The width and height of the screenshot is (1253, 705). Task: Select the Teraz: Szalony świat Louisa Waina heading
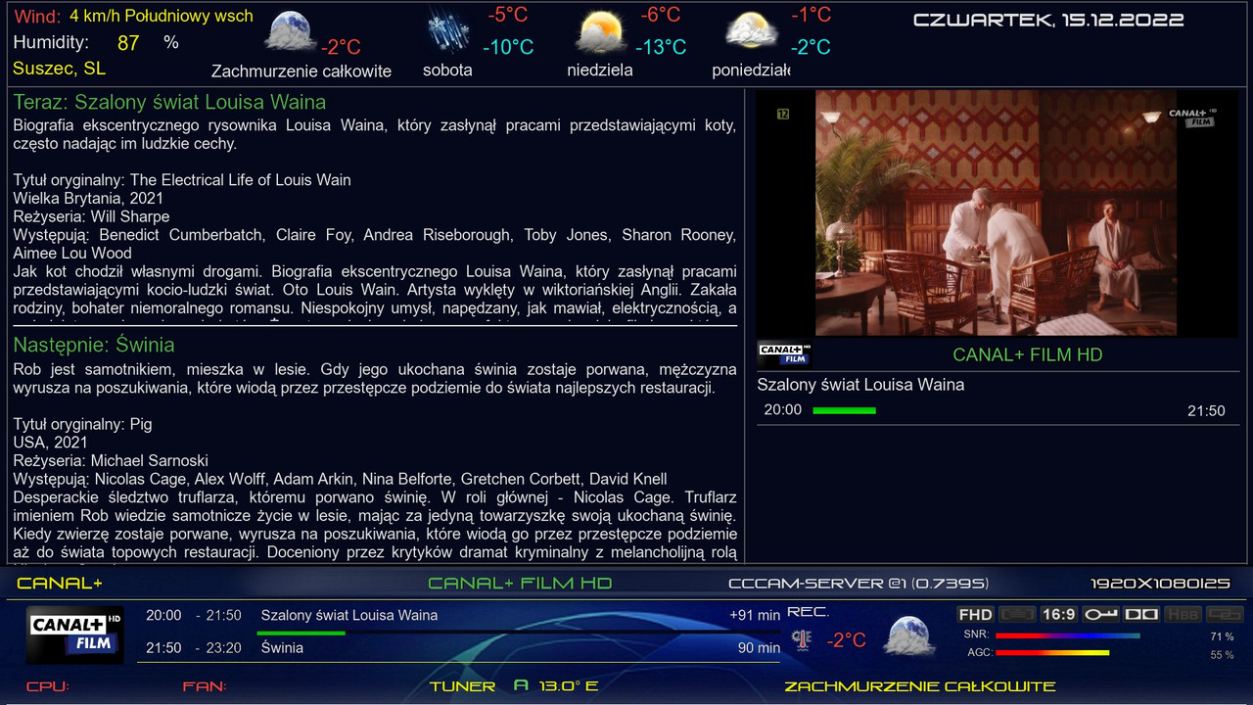point(169,102)
